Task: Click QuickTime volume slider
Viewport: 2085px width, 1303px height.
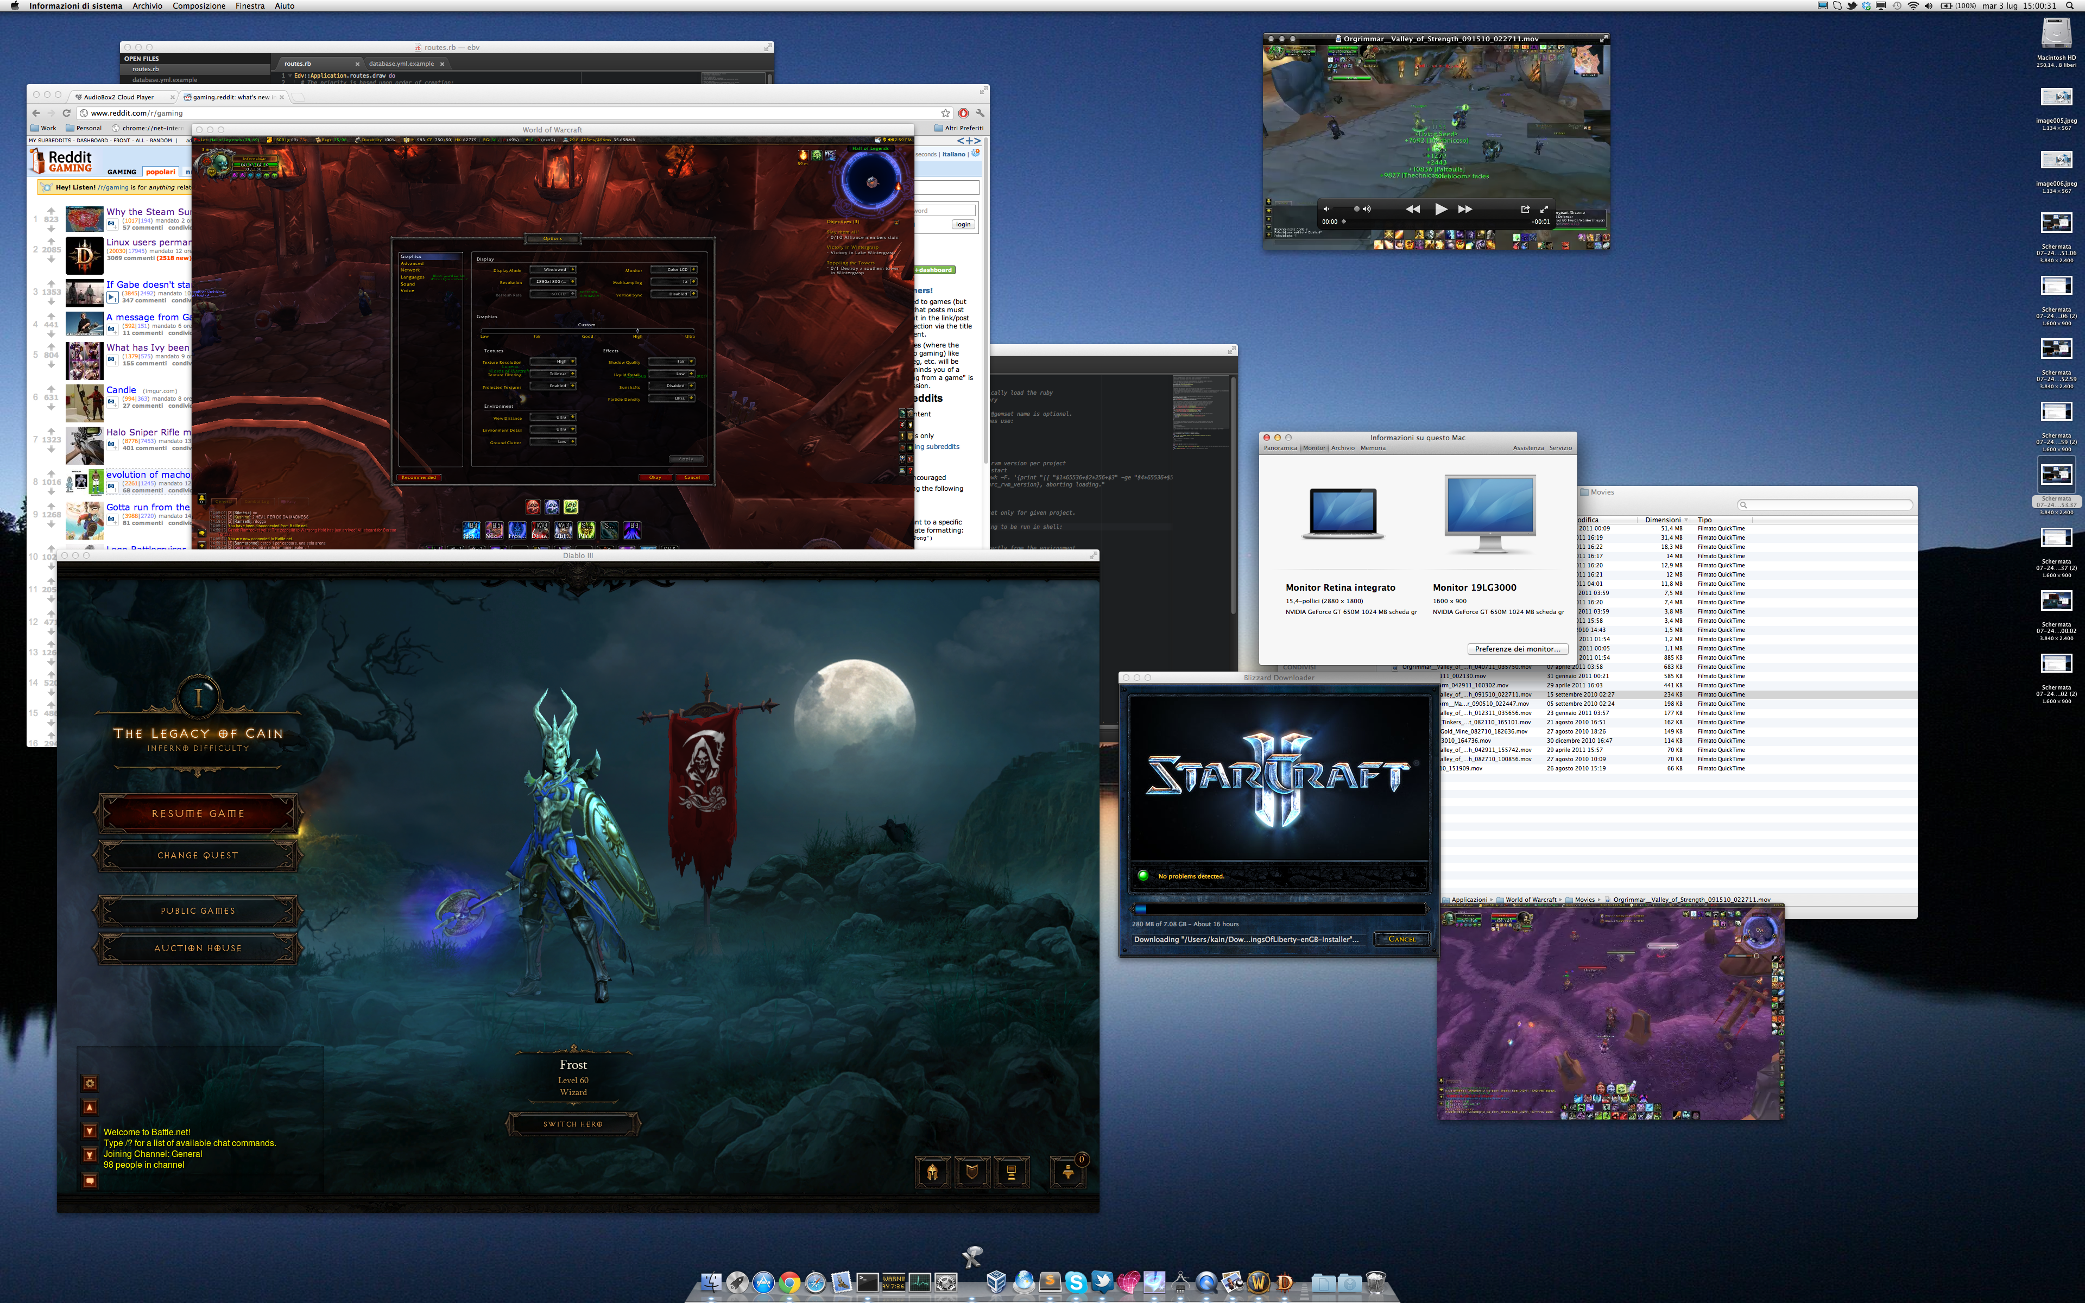Action: (x=1346, y=210)
